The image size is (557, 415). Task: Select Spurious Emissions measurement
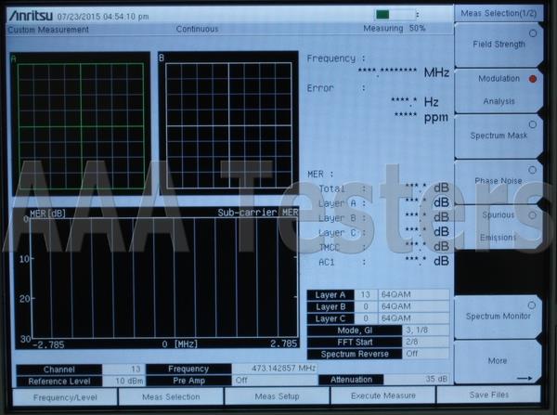499,227
